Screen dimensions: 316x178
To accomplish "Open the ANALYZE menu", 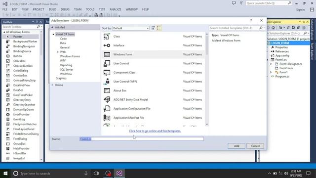I will click(x=115, y=9).
